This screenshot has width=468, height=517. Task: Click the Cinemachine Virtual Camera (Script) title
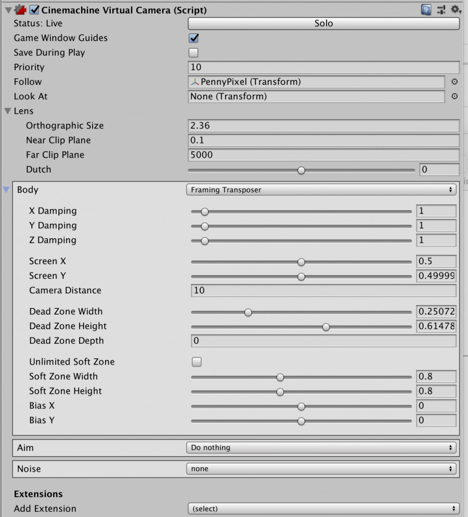click(124, 10)
